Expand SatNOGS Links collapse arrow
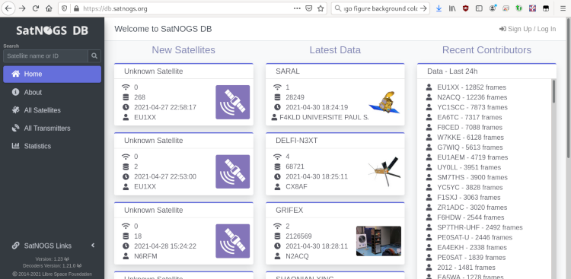 (x=93, y=246)
